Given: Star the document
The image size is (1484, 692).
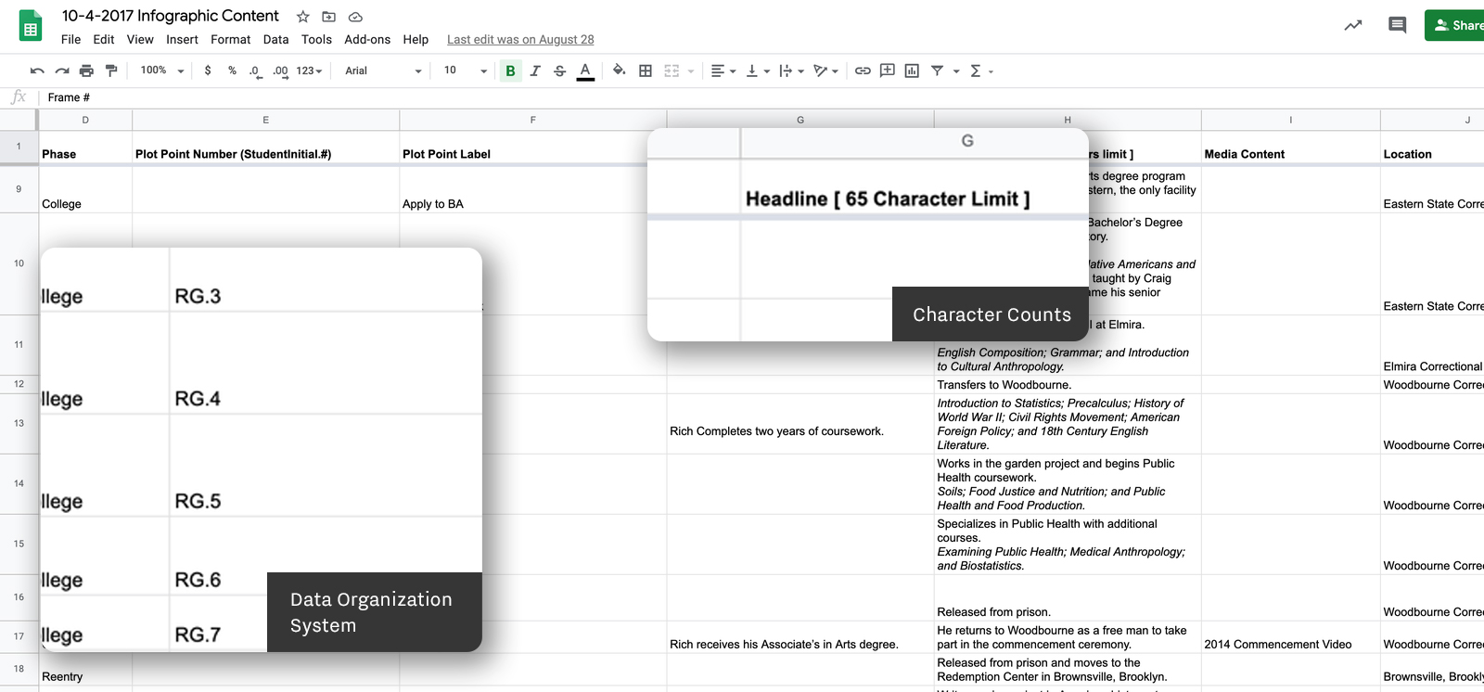Looking at the screenshot, I should pyautogui.click(x=302, y=17).
